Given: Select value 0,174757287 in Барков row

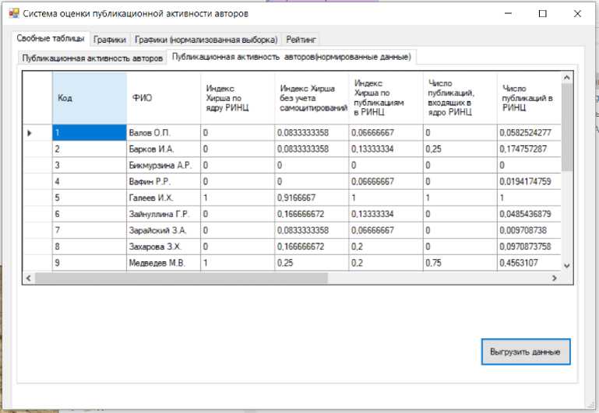Looking at the screenshot, I should [529, 149].
